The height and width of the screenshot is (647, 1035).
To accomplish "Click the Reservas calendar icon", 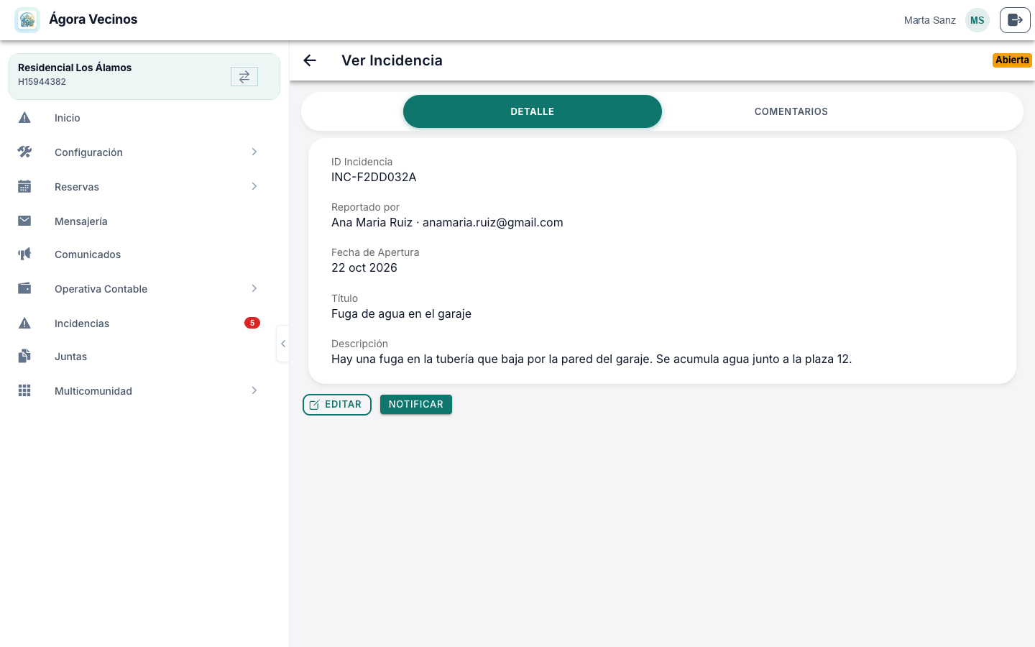I will tap(24, 186).
